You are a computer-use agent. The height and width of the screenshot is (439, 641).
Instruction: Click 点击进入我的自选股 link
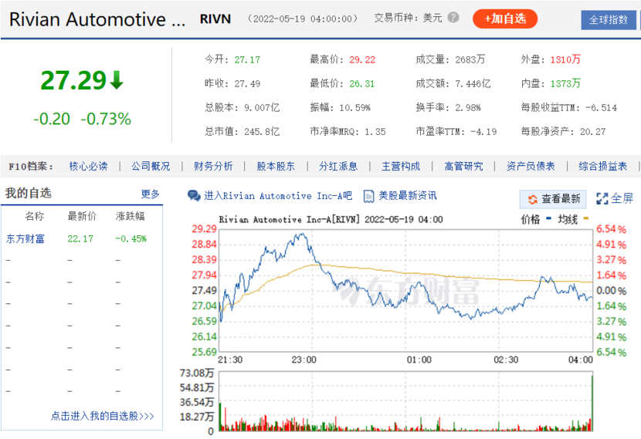[102, 416]
